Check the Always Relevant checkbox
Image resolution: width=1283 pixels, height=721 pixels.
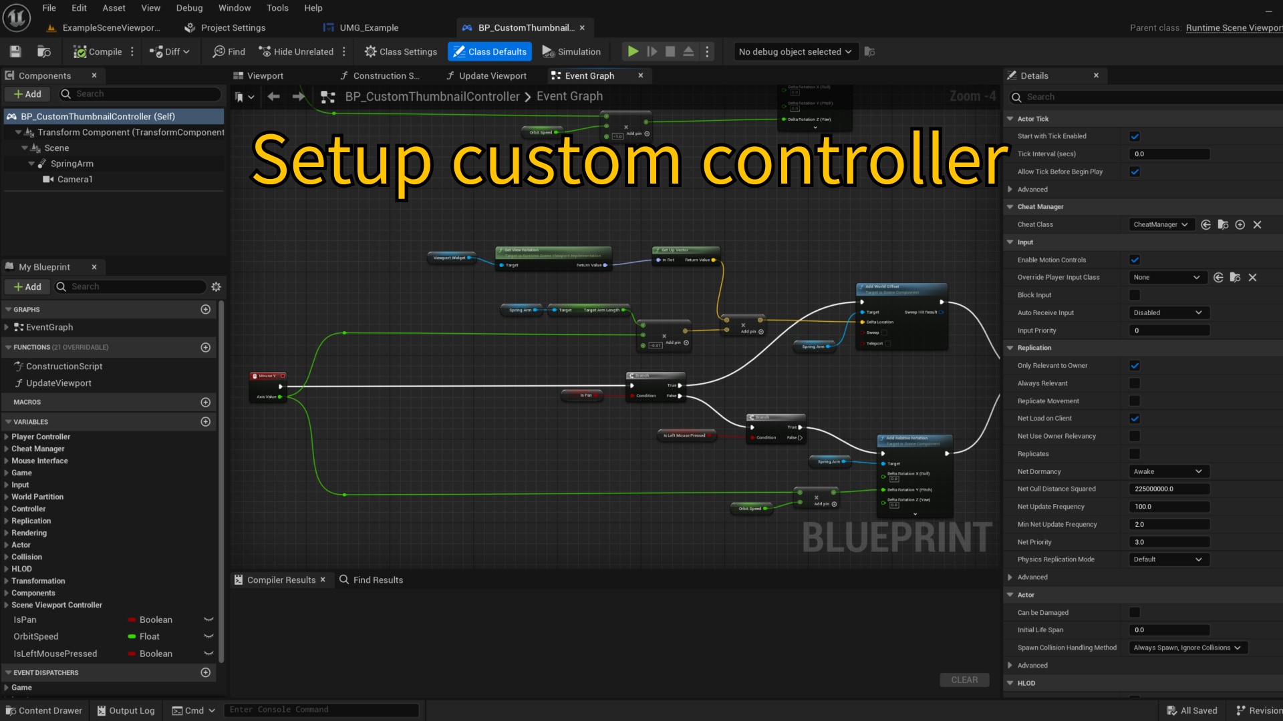pyautogui.click(x=1135, y=383)
